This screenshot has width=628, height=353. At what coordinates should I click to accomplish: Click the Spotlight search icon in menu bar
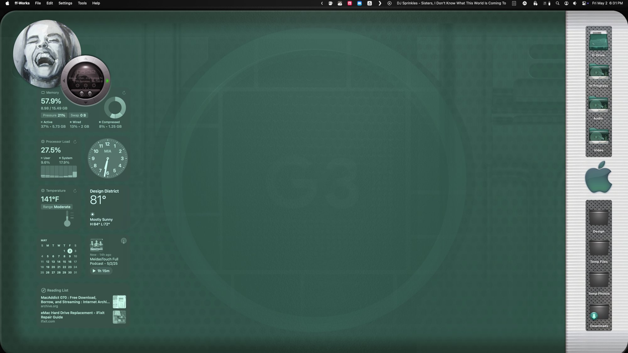point(557,3)
